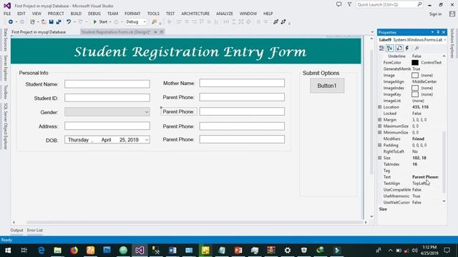Click the Alphabetical sort icon in Properties
The height and width of the screenshot is (257, 458).
tap(390, 48)
